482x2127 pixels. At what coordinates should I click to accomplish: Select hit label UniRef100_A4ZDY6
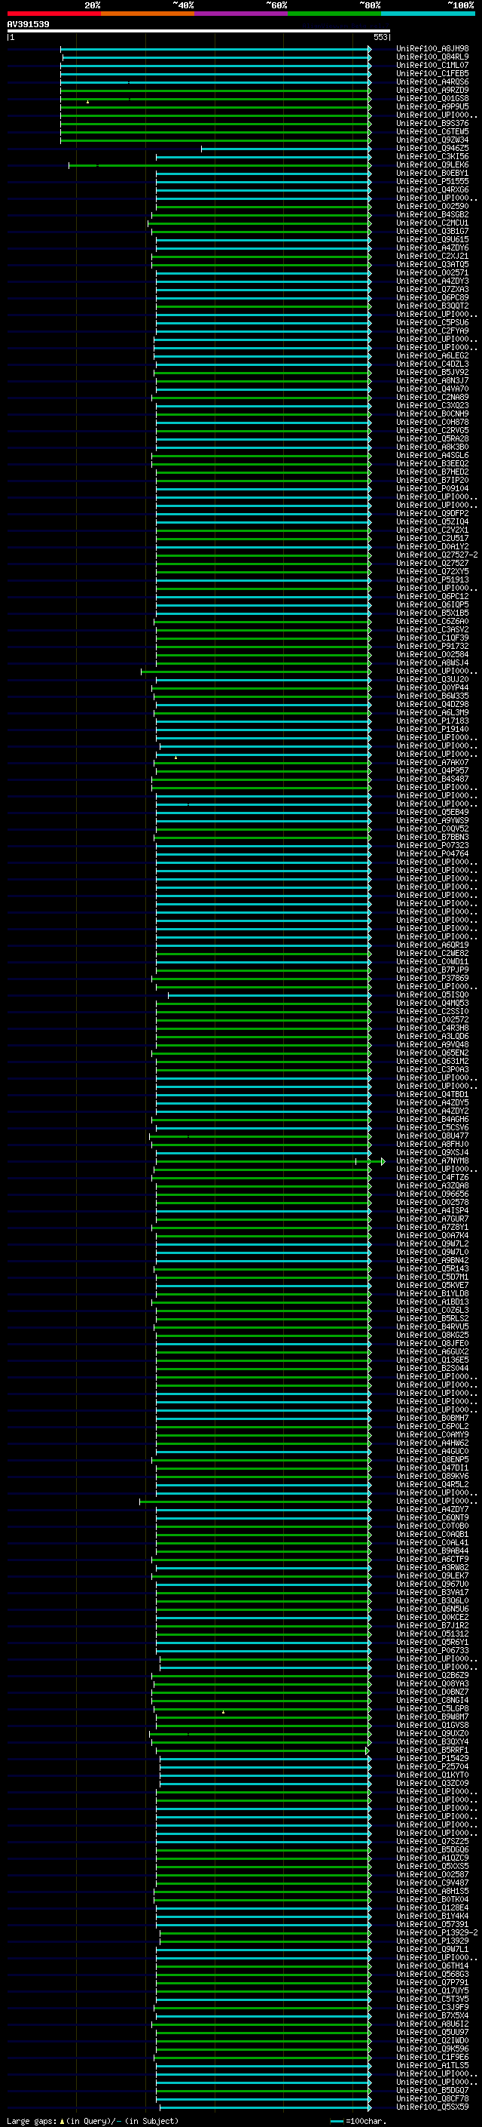(x=432, y=247)
